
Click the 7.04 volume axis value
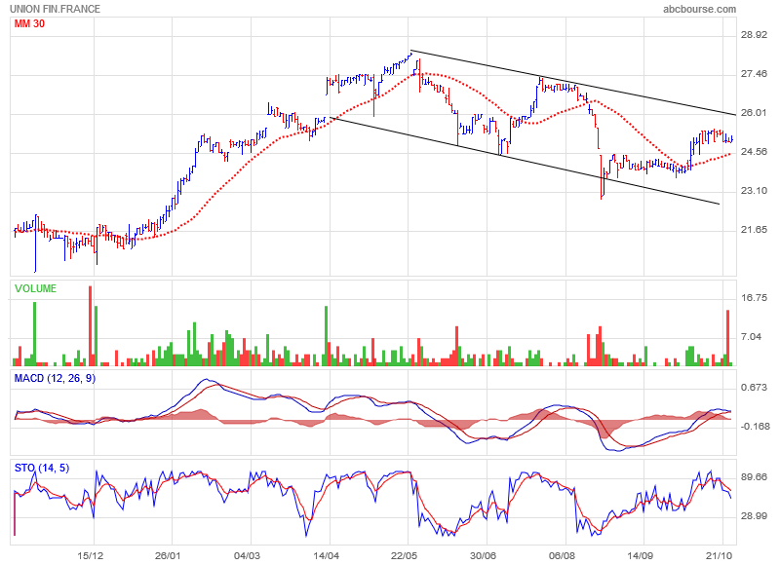click(x=751, y=337)
